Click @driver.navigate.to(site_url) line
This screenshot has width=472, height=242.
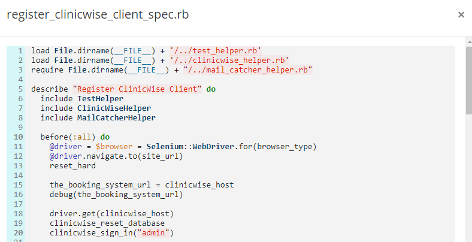(x=116, y=156)
